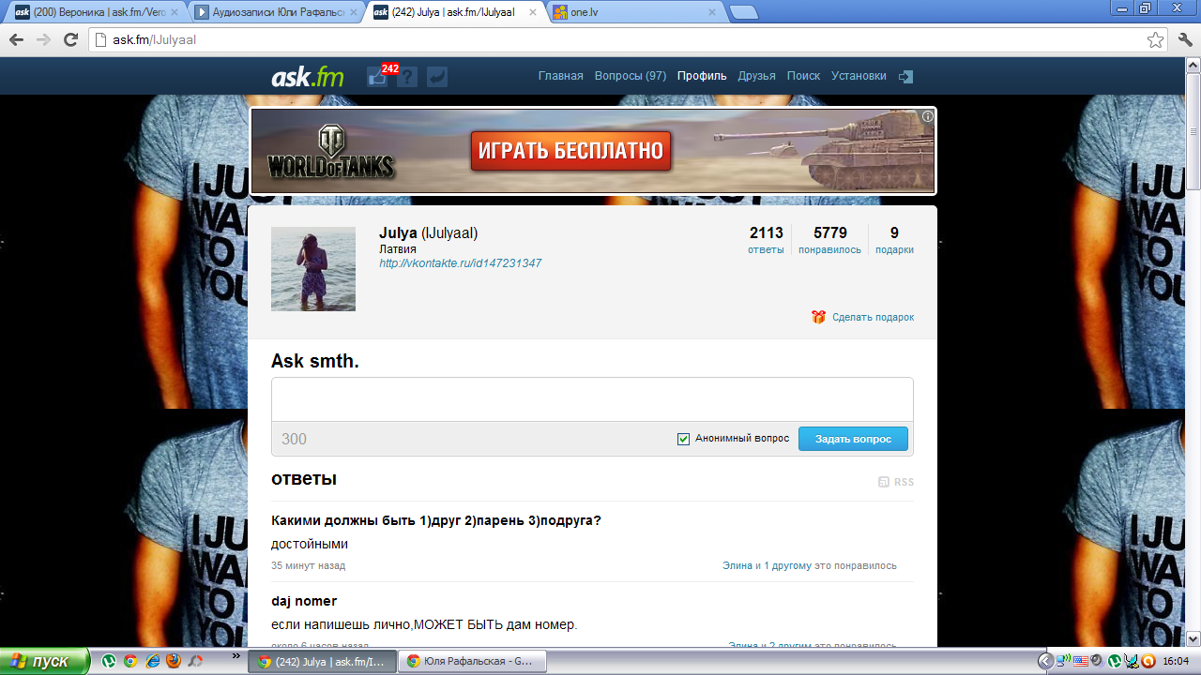The image size is (1201, 675).
Task: Open the Chrome wrench menu
Action: point(1185,40)
